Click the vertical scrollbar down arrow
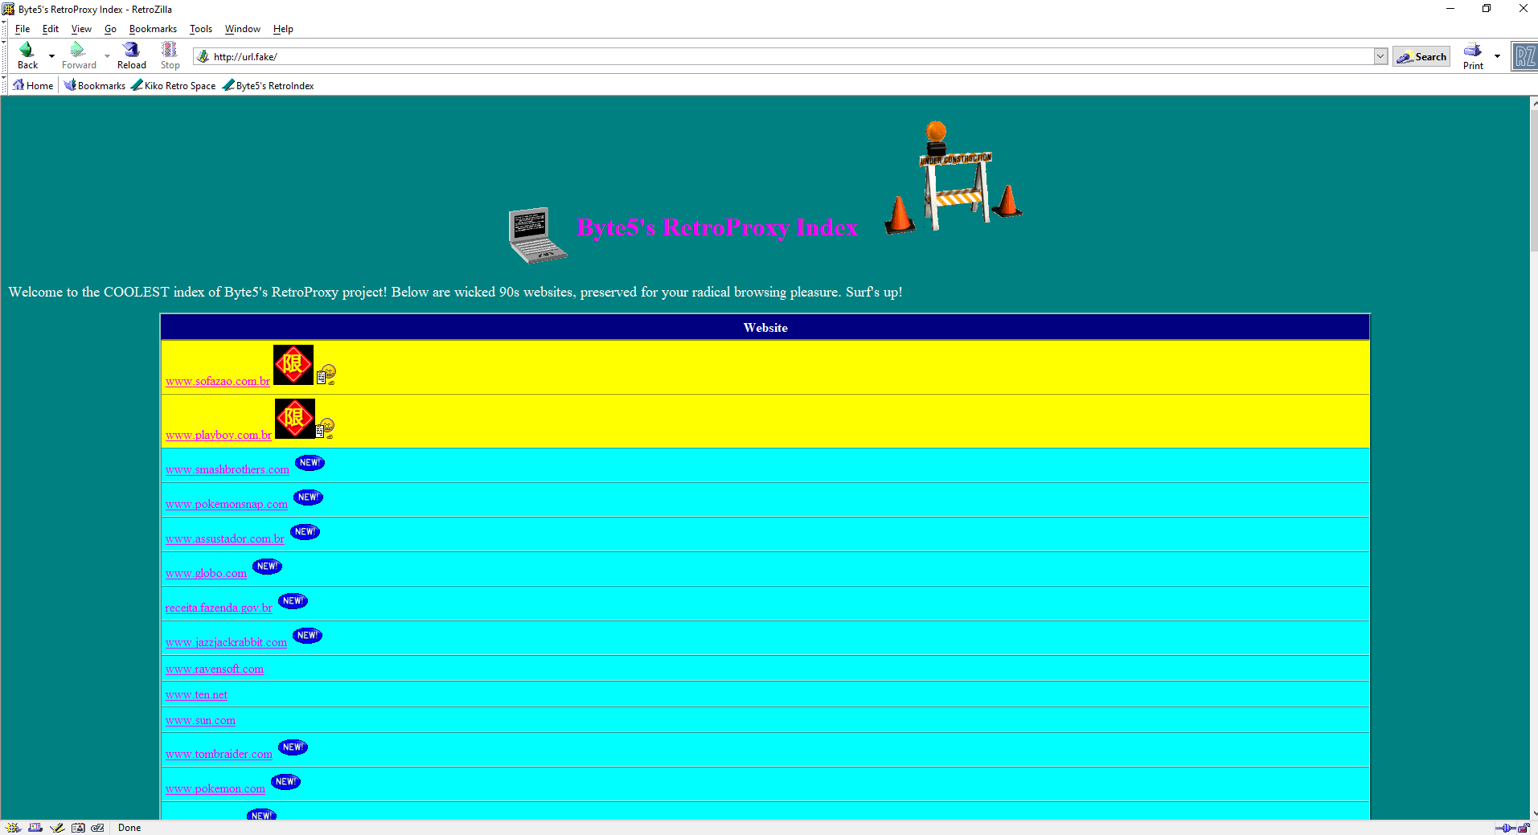The image size is (1538, 835). (1533, 813)
